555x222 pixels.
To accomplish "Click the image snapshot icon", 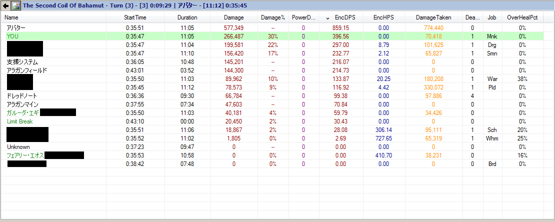I will coord(15,6).
